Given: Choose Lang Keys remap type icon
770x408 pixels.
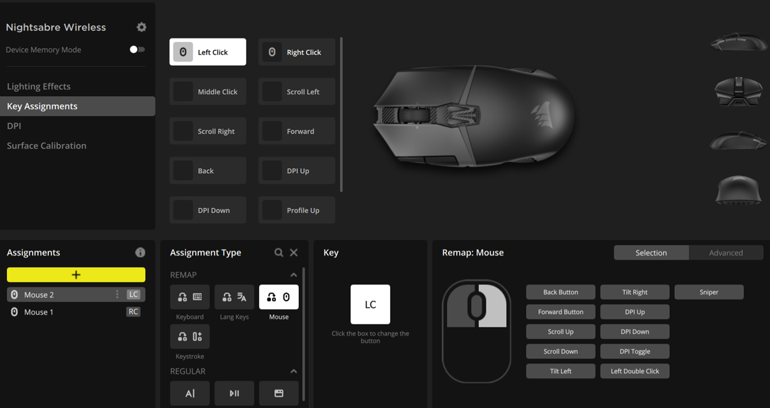Looking at the screenshot, I should pyautogui.click(x=234, y=297).
